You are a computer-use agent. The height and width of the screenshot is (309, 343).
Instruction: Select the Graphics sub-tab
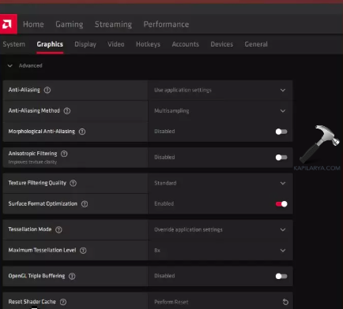click(50, 44)
